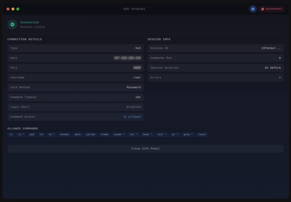Select the 'cat *' command tag
Image resolution: width=291 pixels, height=202 pixels.
pyautogui.click(x=134, y=135)
